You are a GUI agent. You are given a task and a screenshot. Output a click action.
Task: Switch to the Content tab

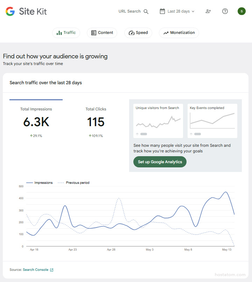tap(102, 33)
